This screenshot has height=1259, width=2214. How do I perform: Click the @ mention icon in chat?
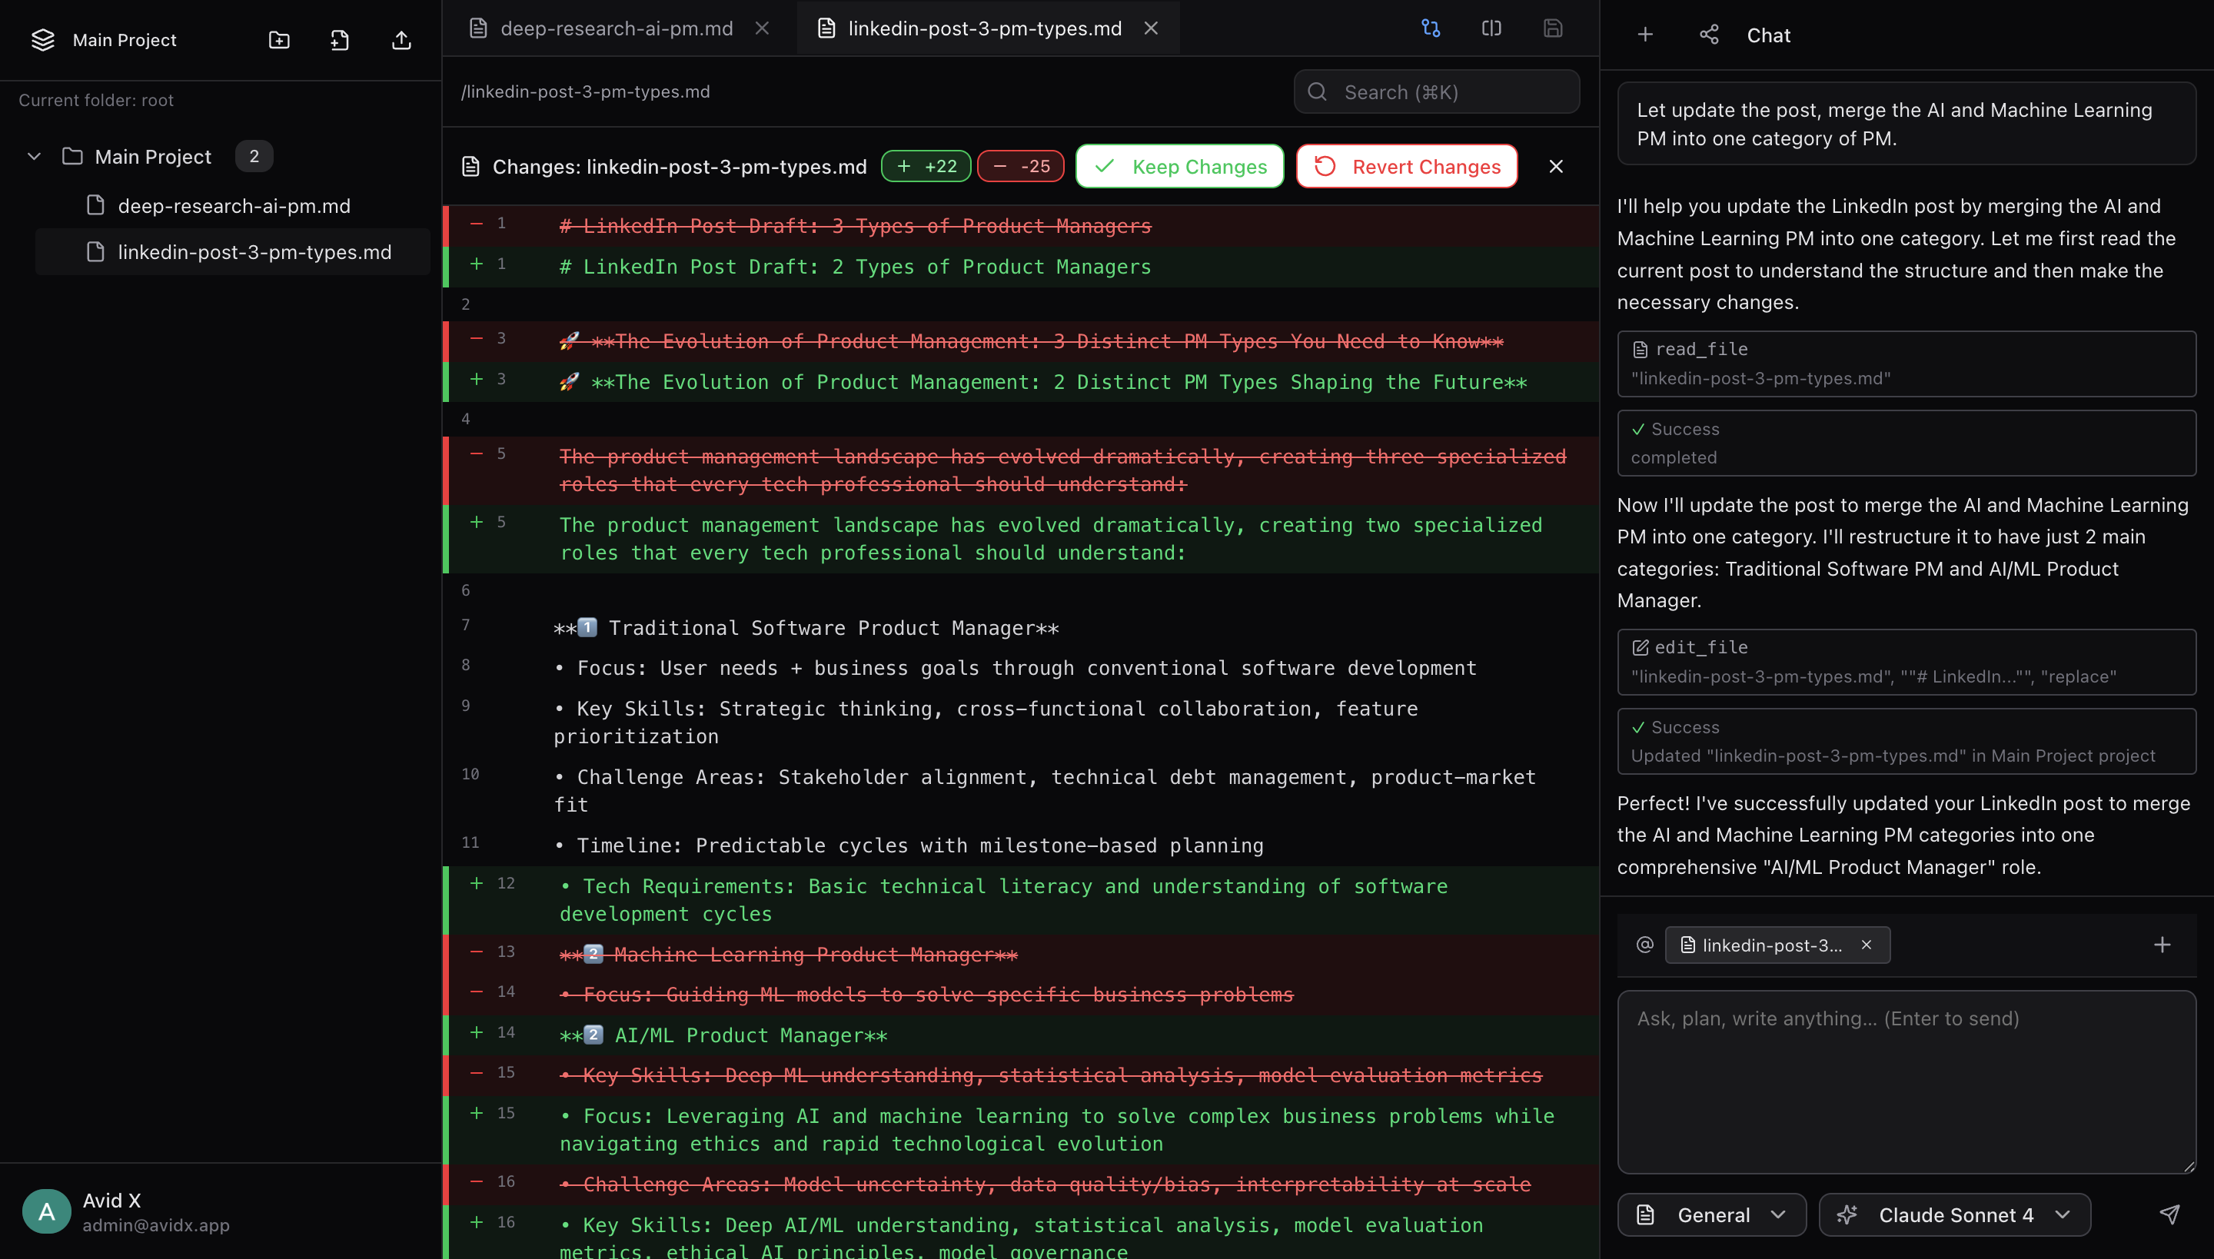(1644, 944)
